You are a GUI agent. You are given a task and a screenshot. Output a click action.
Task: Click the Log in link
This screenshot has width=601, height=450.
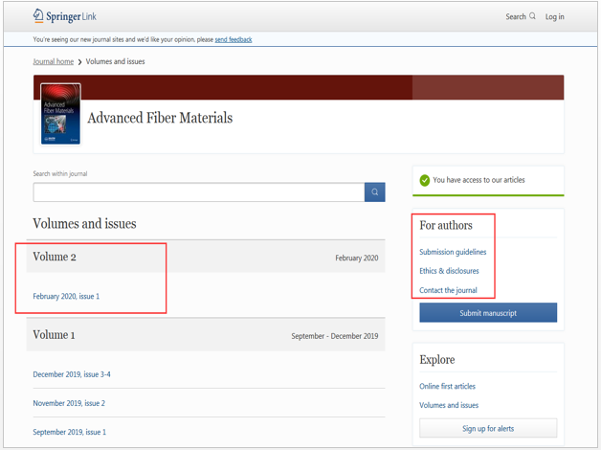tap(555, 16)
